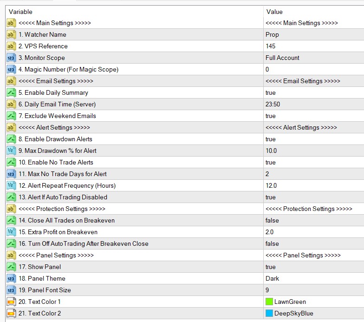Click the boolean icon beside Enable No Trade Alerts

click(x=11, y=163)
